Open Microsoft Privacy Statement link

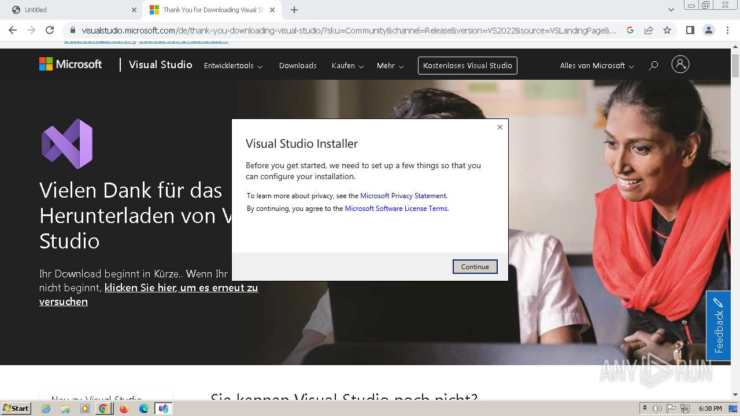403,196
